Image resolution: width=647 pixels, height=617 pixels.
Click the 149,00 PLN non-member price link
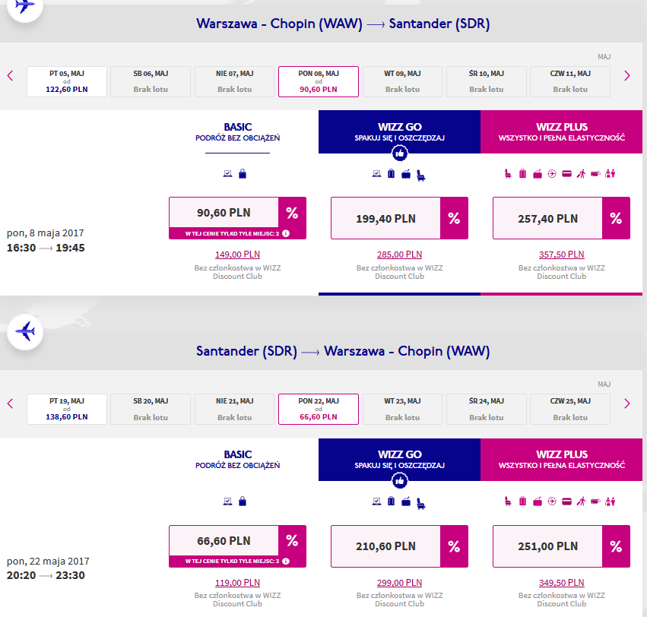238,255
